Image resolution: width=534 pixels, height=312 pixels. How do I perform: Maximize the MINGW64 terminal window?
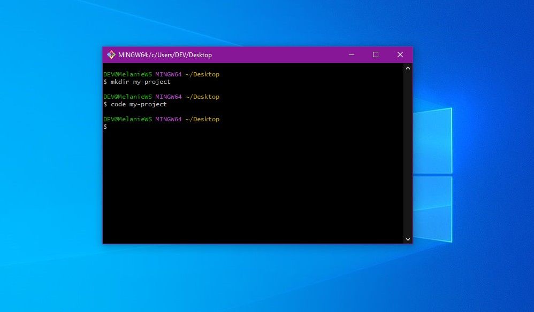click(x=375, y=54)
